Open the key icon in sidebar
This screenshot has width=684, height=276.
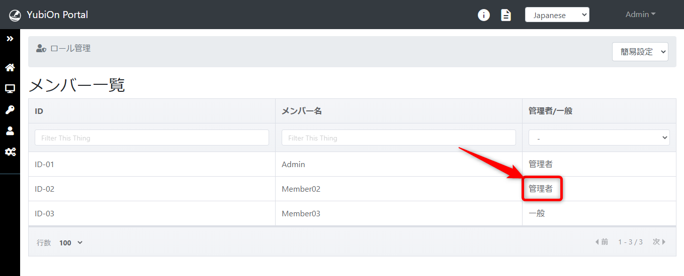click(x=10, y=110)
